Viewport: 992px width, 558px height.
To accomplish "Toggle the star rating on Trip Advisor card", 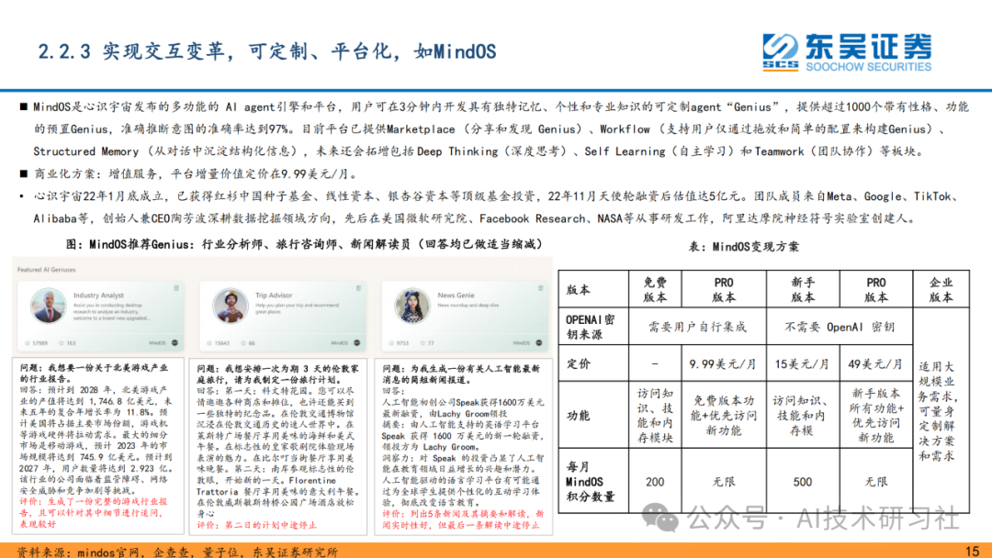I will click(x=242, y=341).
